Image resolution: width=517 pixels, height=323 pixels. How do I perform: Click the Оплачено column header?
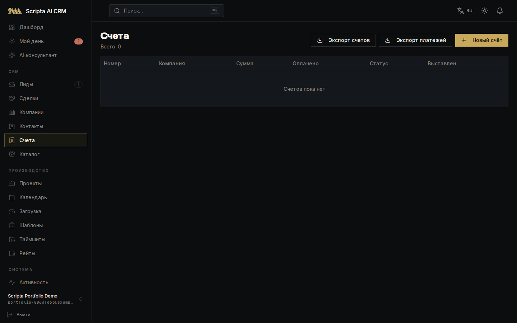click(x=306, y=64)
